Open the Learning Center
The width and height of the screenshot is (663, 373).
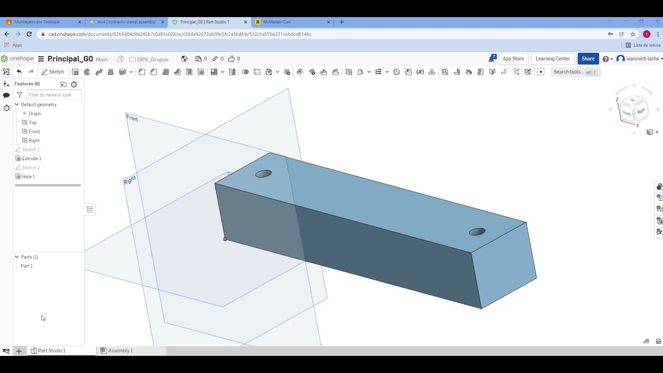tap(553, 59)
